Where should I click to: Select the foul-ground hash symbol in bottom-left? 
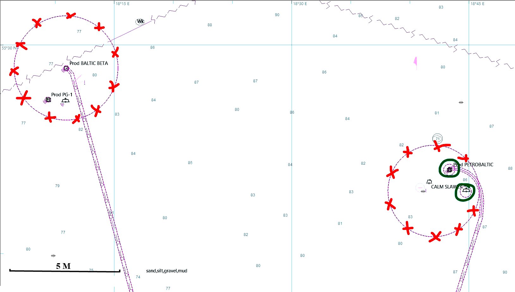click(x=53, y=256)
